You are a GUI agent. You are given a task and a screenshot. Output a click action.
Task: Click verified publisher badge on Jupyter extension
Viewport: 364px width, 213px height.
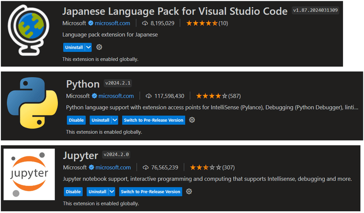tap(91, 167)
